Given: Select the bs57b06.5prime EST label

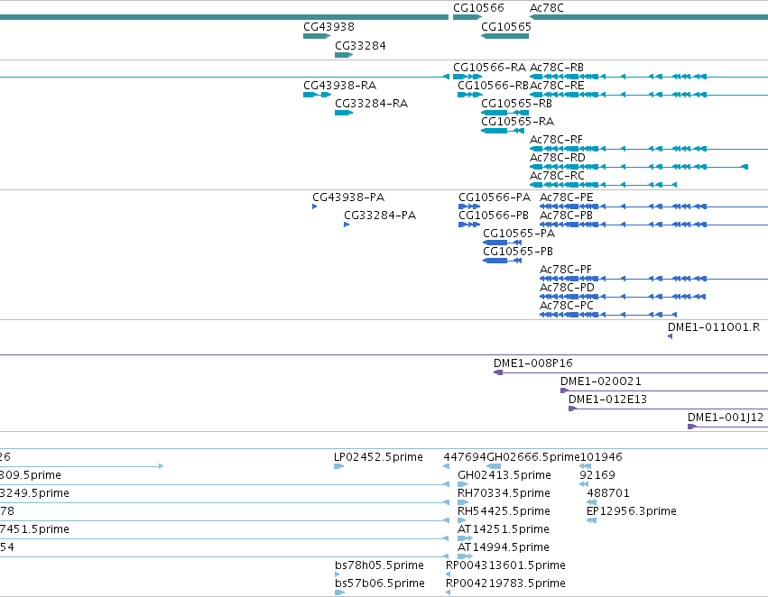Looking at the screenshot, I should point(380,583).
